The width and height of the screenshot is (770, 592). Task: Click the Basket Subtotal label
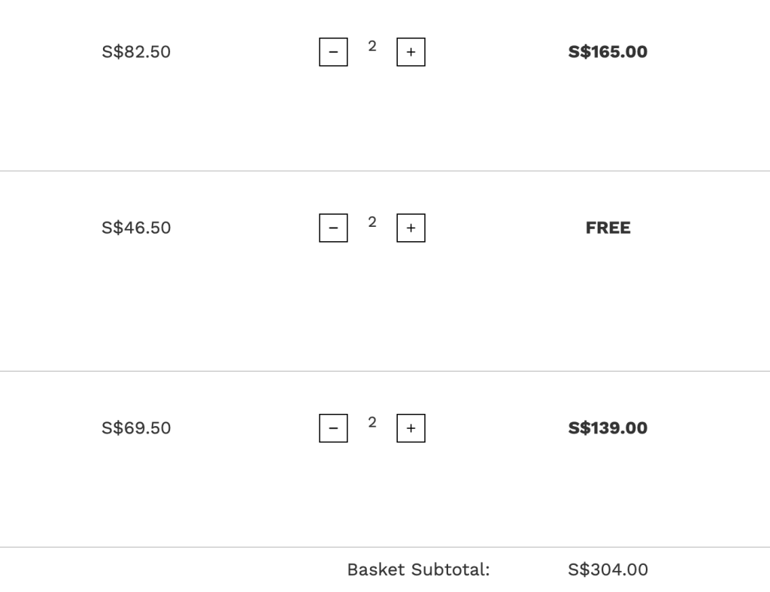point(418,569)
